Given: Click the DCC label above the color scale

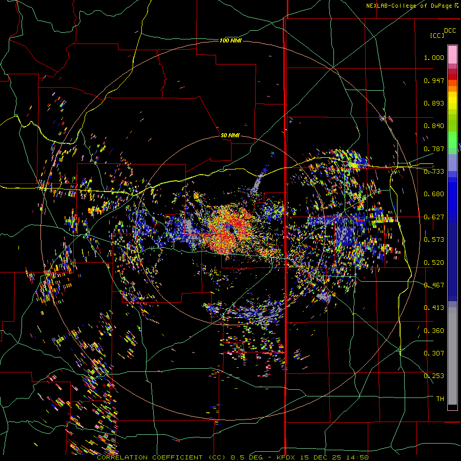Looking at the screenshot, I should point(450,31).
